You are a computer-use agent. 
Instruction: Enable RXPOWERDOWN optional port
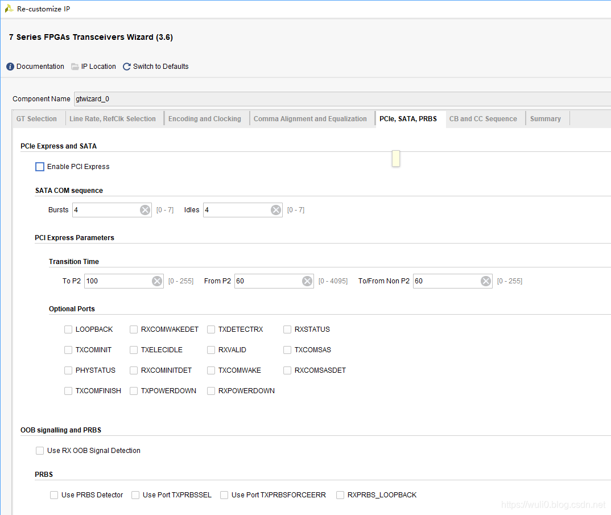click(x=211, y=391)
